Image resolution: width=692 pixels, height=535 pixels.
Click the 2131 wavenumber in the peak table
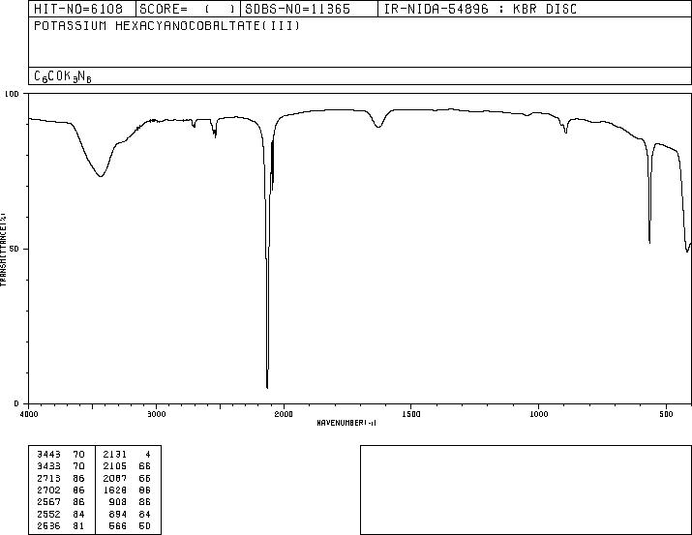click(115, 455)
